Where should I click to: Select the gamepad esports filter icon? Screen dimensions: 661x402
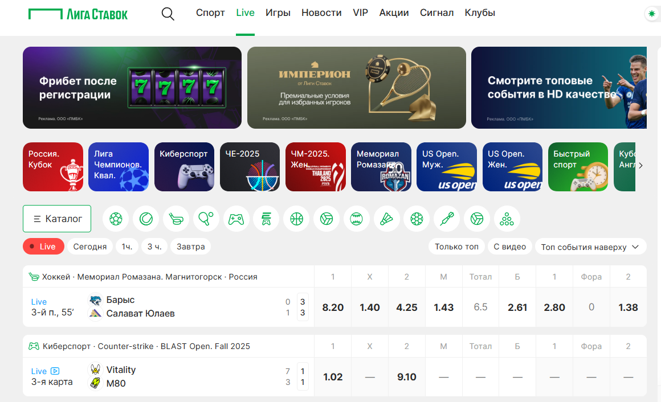236,219
